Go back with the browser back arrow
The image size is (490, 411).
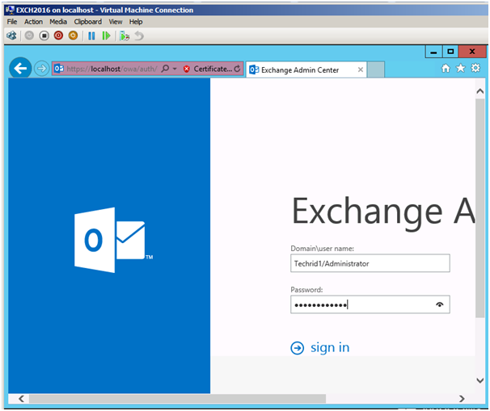coord(20,68)
